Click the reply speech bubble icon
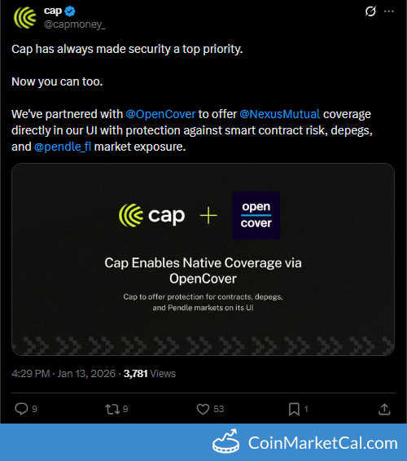Image resolution: width=407 pixels, height=461 pixels. (x=21, y=409)
